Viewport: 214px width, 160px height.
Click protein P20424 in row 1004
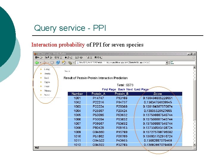click(122, 111)
